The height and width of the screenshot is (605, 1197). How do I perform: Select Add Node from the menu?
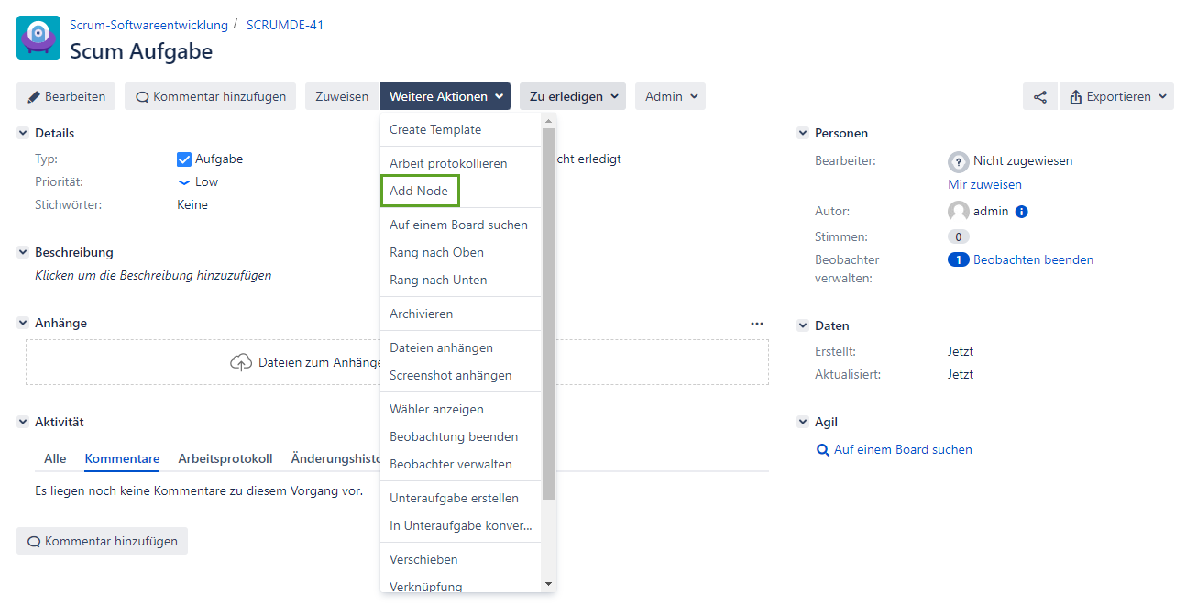click(x=419, y=191)
